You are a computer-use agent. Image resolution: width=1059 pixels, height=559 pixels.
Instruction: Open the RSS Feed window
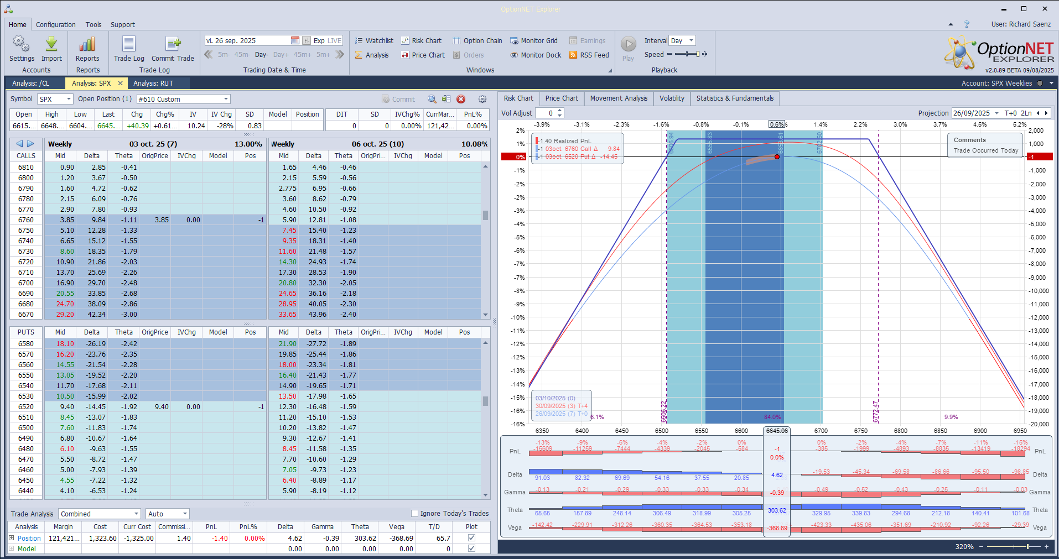pyautogui.click(x=589, y=55)
